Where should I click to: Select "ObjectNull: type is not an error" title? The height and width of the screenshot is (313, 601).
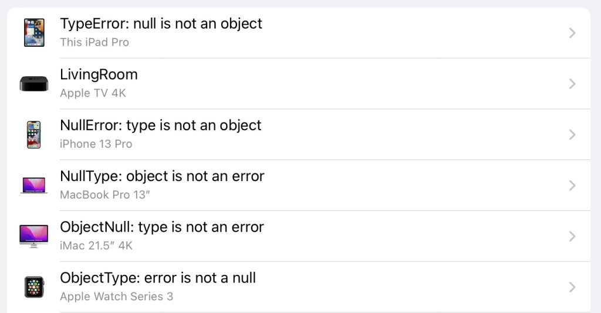point(162,227)
